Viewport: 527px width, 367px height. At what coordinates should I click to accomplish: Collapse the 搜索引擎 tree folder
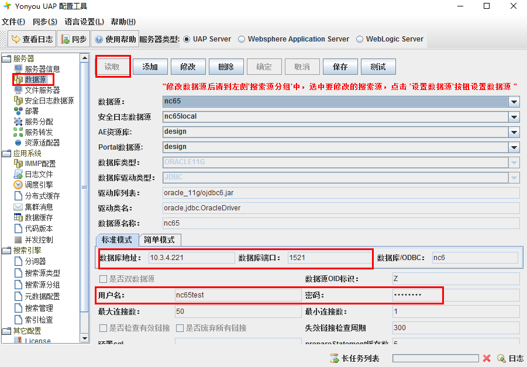click(6, 250)
